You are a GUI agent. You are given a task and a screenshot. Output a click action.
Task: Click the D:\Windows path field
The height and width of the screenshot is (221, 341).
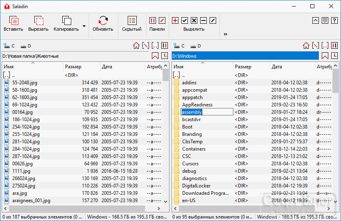(x=245, y=56)
